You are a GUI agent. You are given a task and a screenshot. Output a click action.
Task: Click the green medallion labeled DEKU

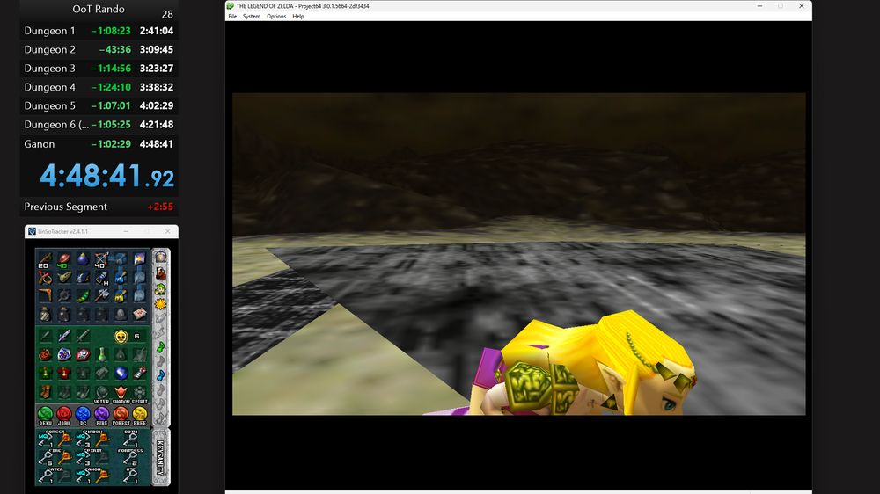(x=45, y=413)
